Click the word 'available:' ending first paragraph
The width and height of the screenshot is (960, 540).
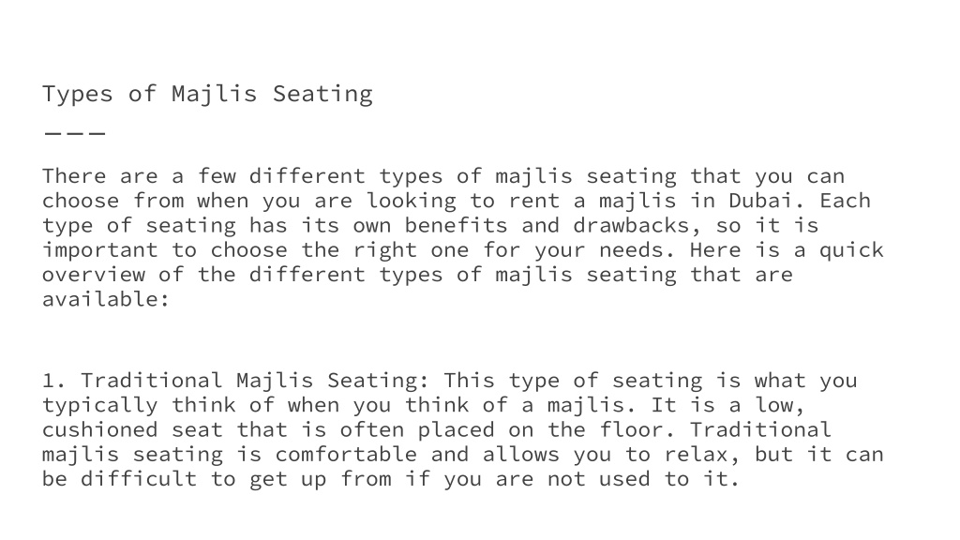tap(106, 299)
